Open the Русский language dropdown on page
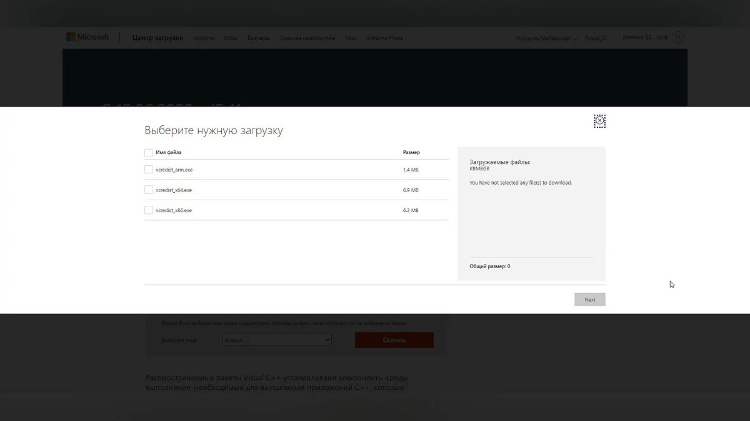The width and height of the screenshot is (750, 421). pyautogui.click(x=277, y=340)
